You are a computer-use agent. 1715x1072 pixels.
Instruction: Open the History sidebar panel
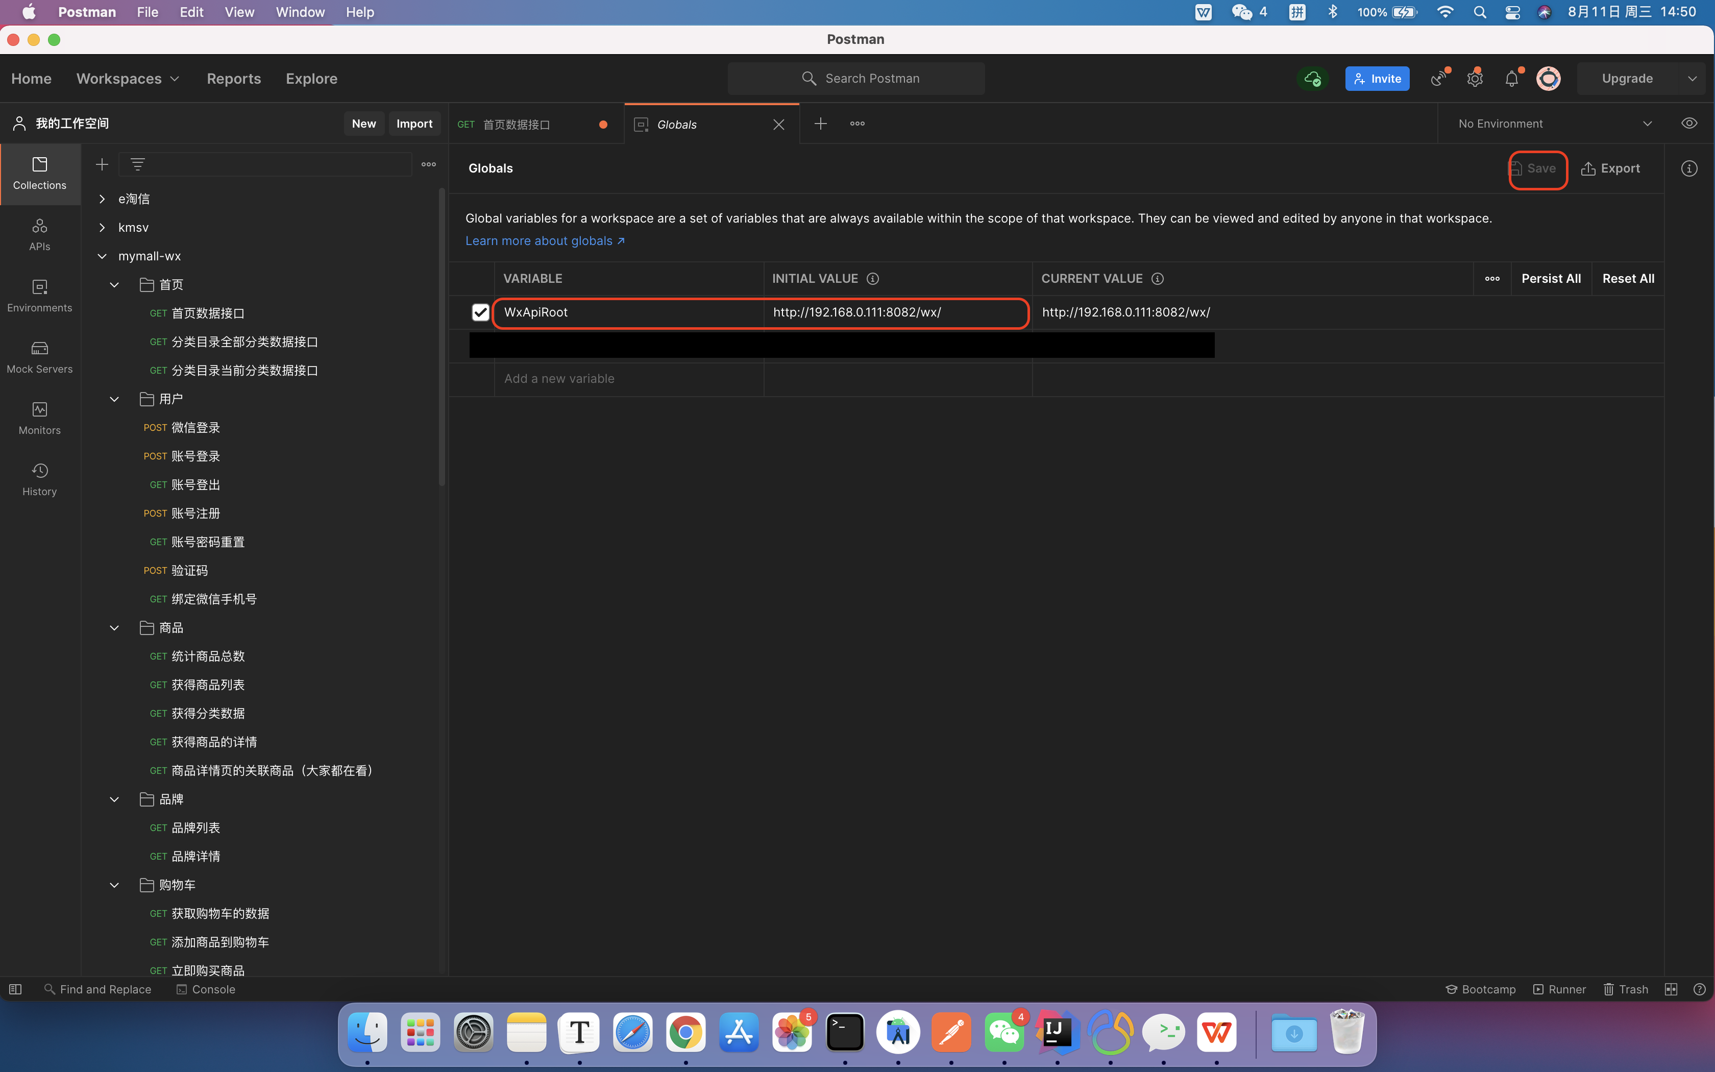(x=40, y=479)
